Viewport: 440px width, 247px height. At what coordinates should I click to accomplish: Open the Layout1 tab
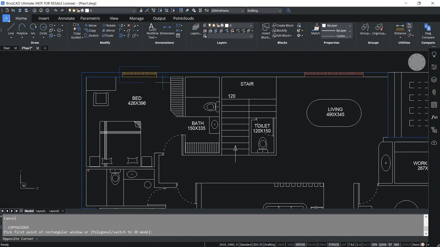[41, 211]
